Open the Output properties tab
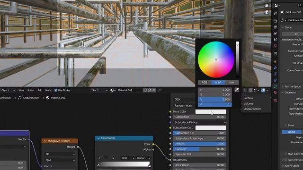Viewport: 303px width, 170px height. 275,27
